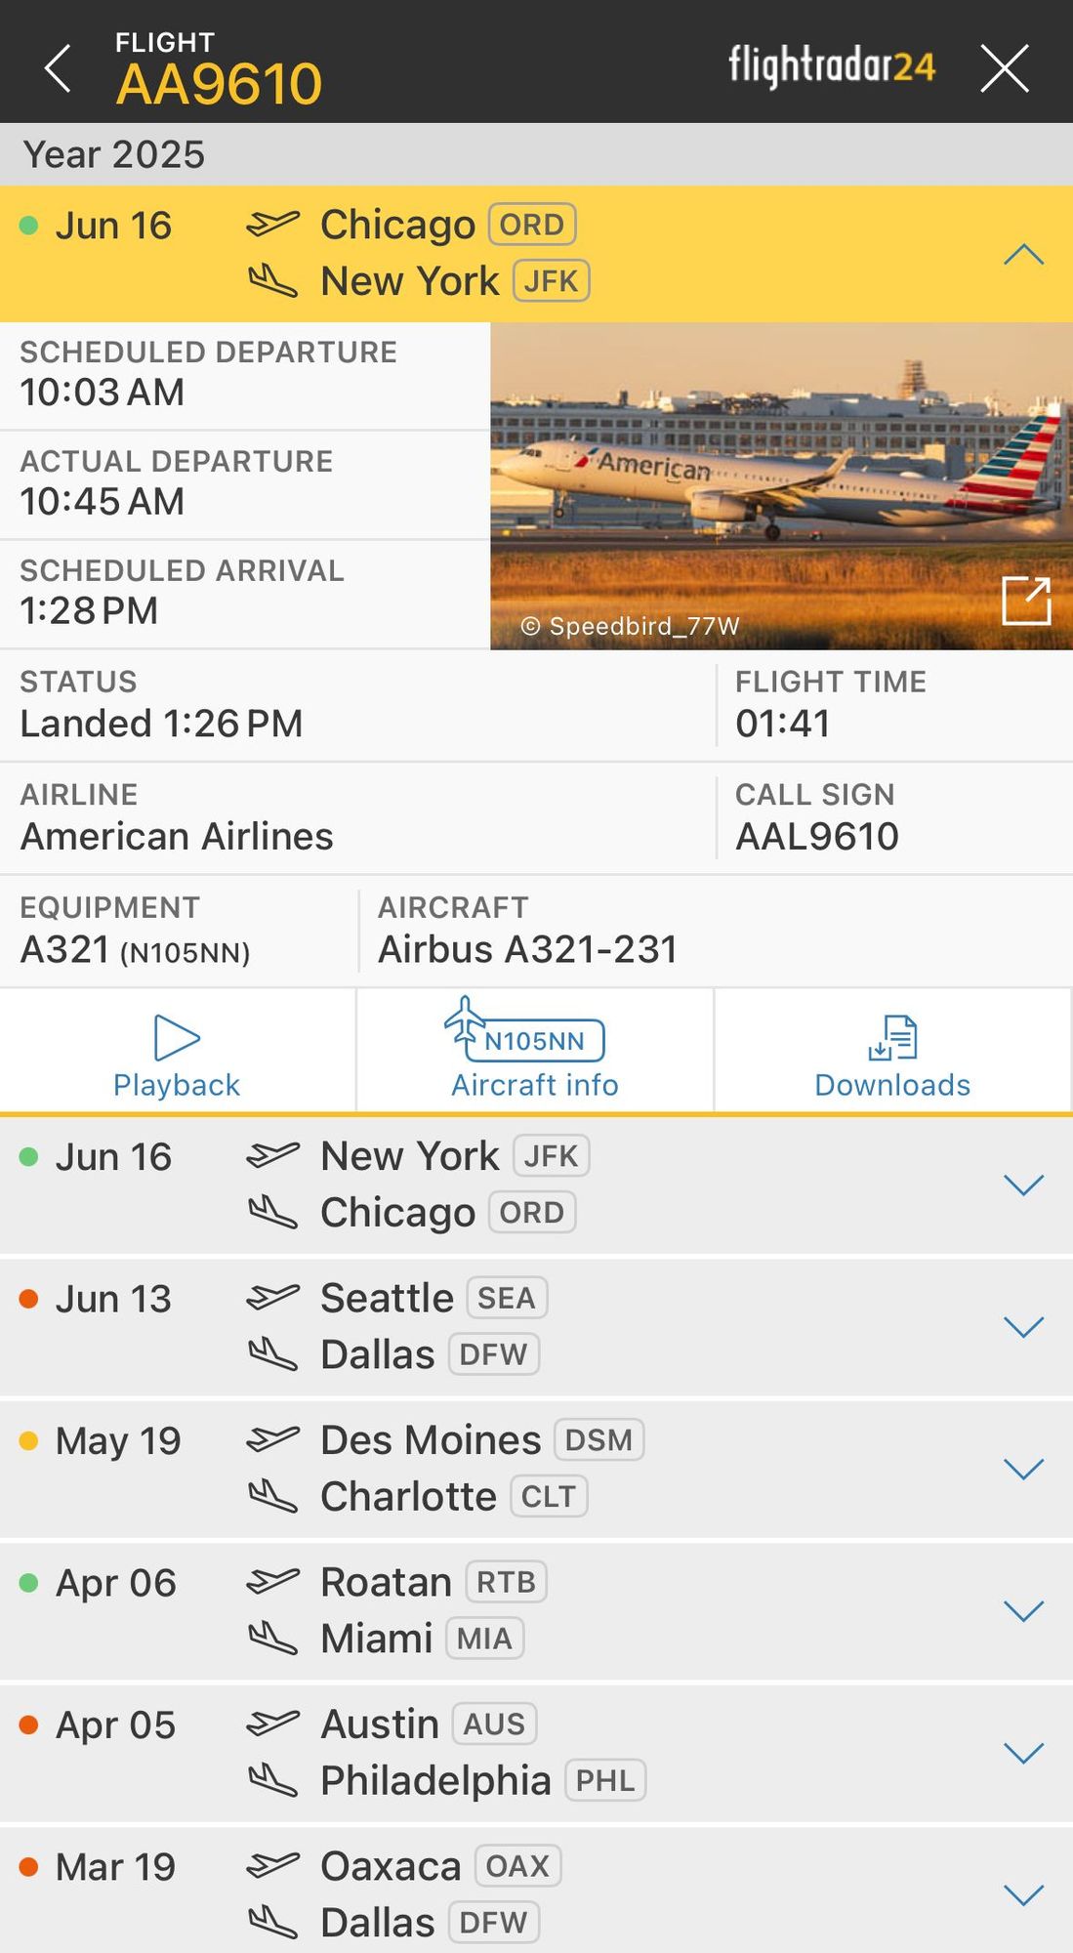Expand the Roatan to Miami flight
This screenshot has height=1953, width=1073.
1023,1610
